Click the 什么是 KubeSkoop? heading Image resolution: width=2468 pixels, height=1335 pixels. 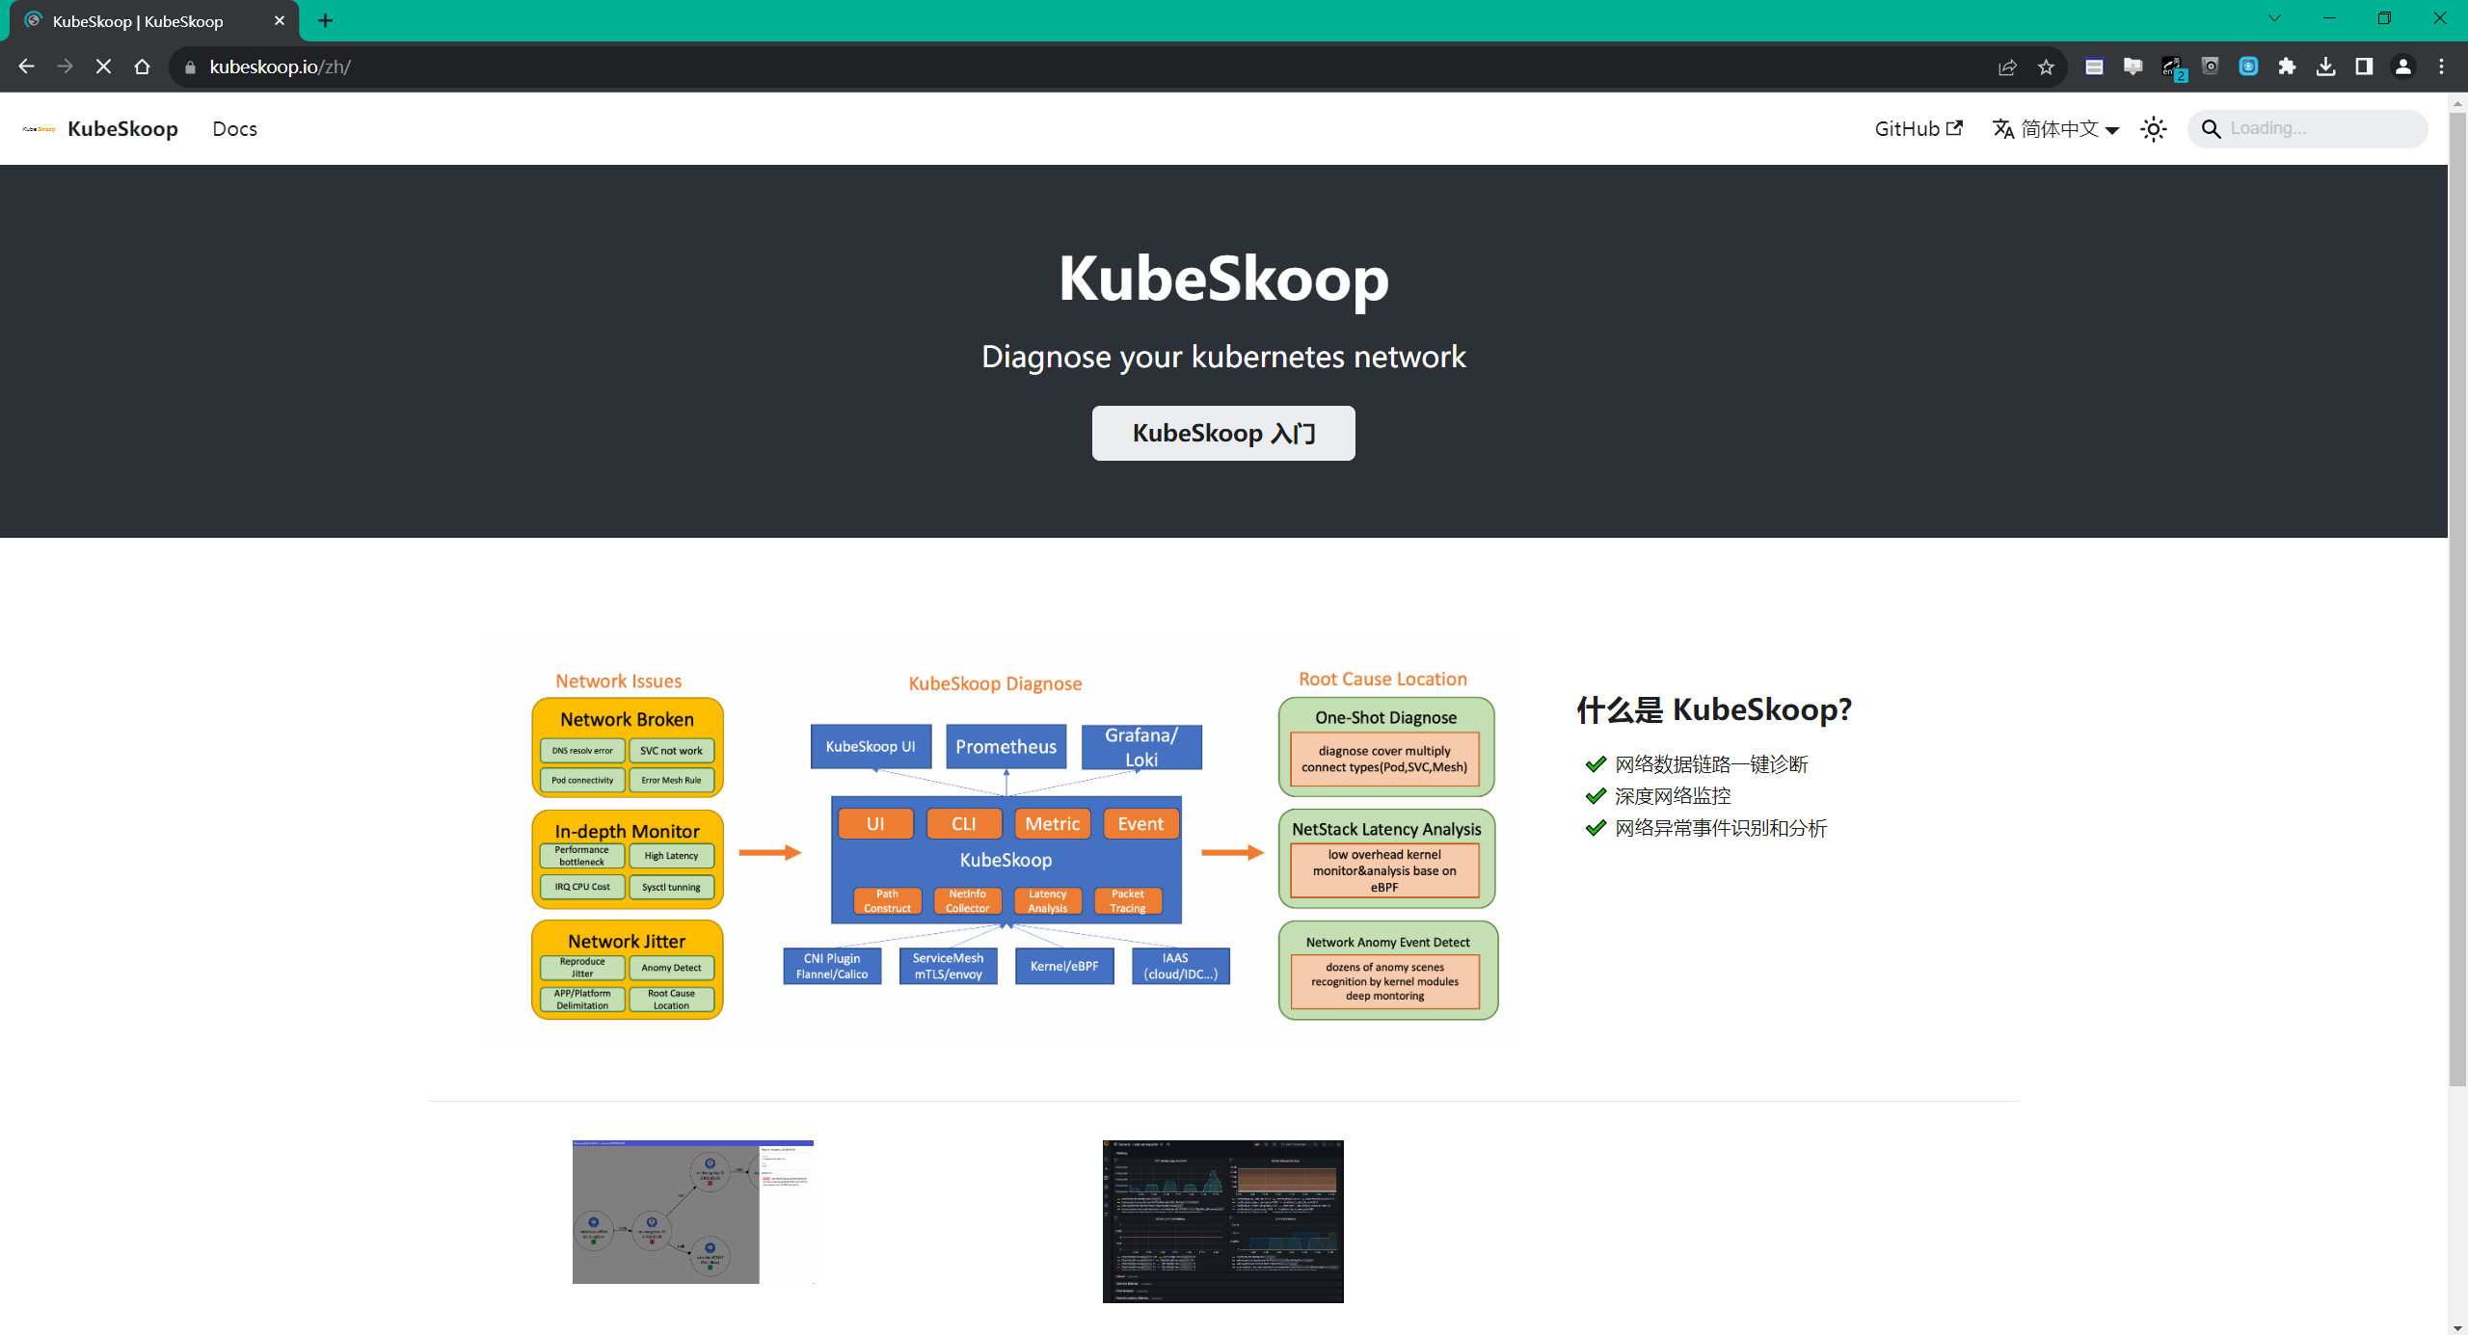click(x=1714, y=709)
